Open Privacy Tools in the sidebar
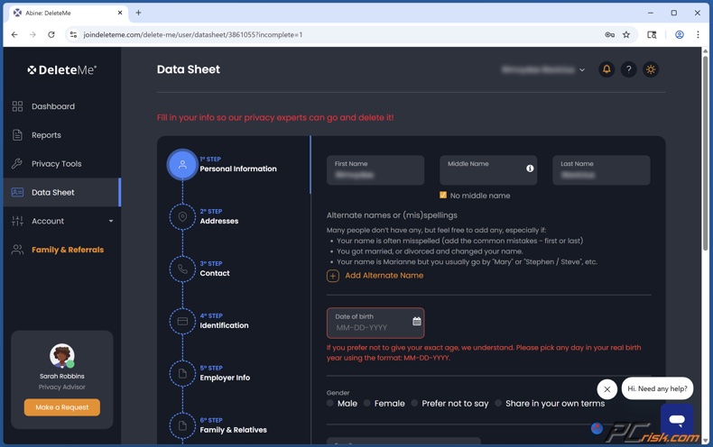 pyautogui.click(x=56, y=164)
